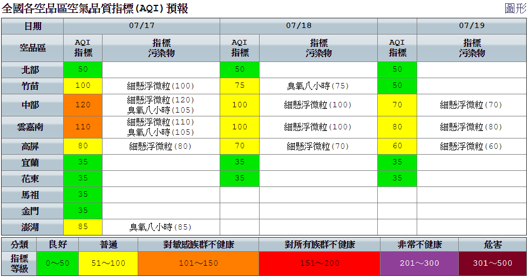Click the 竹苗 zone row header

click(32, 86)
